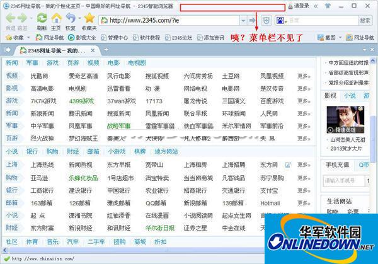
Task: Open a new tab with the plus button
Action: pos(106,50)
